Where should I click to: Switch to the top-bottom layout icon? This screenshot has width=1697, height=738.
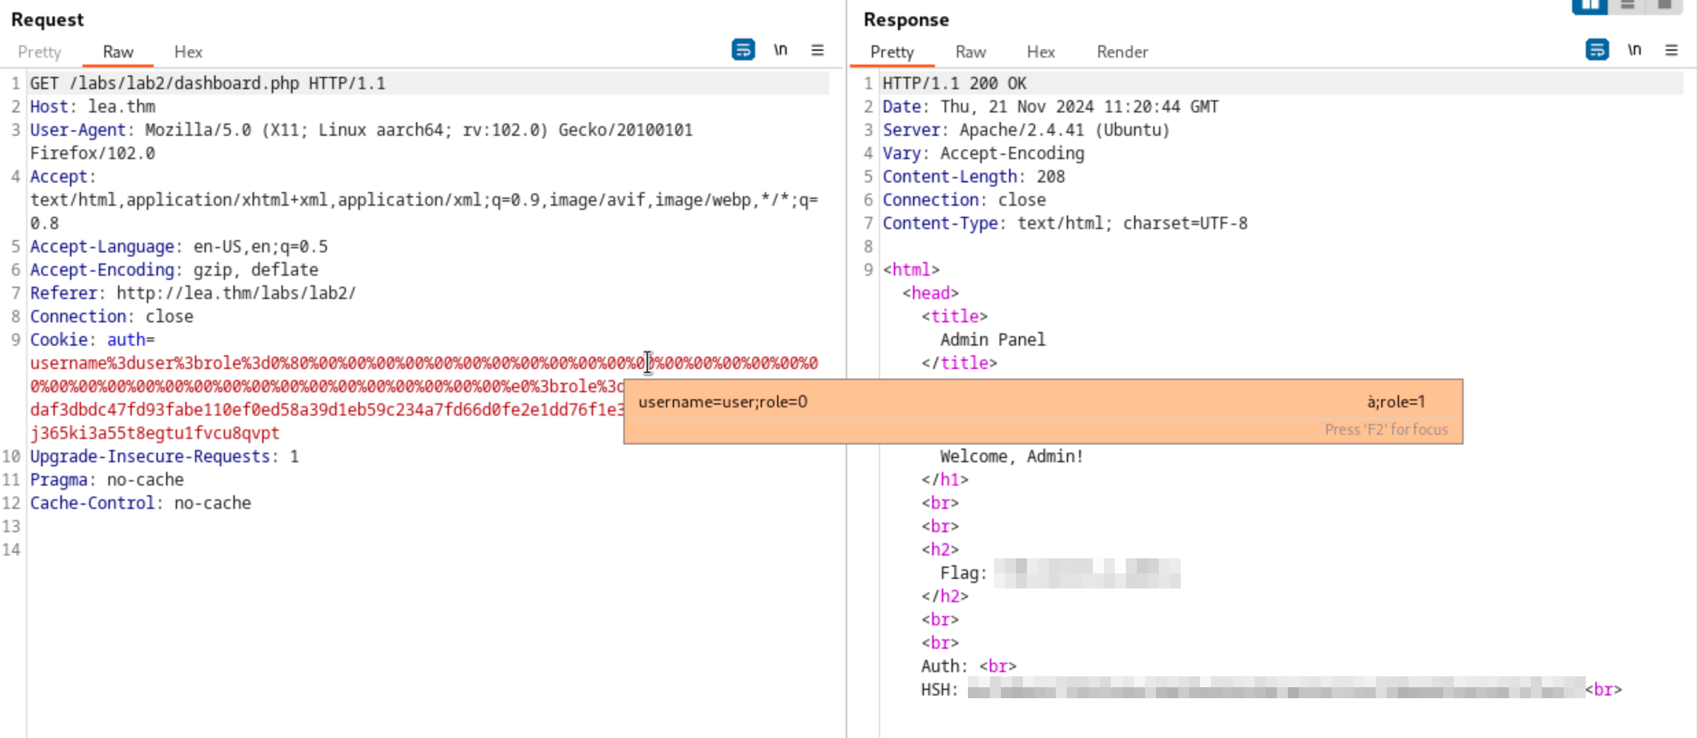pyautogui.click(x=1628, y=5)
